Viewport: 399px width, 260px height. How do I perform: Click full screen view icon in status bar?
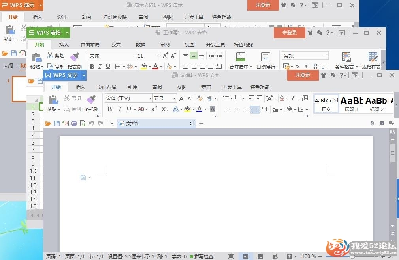231,256
